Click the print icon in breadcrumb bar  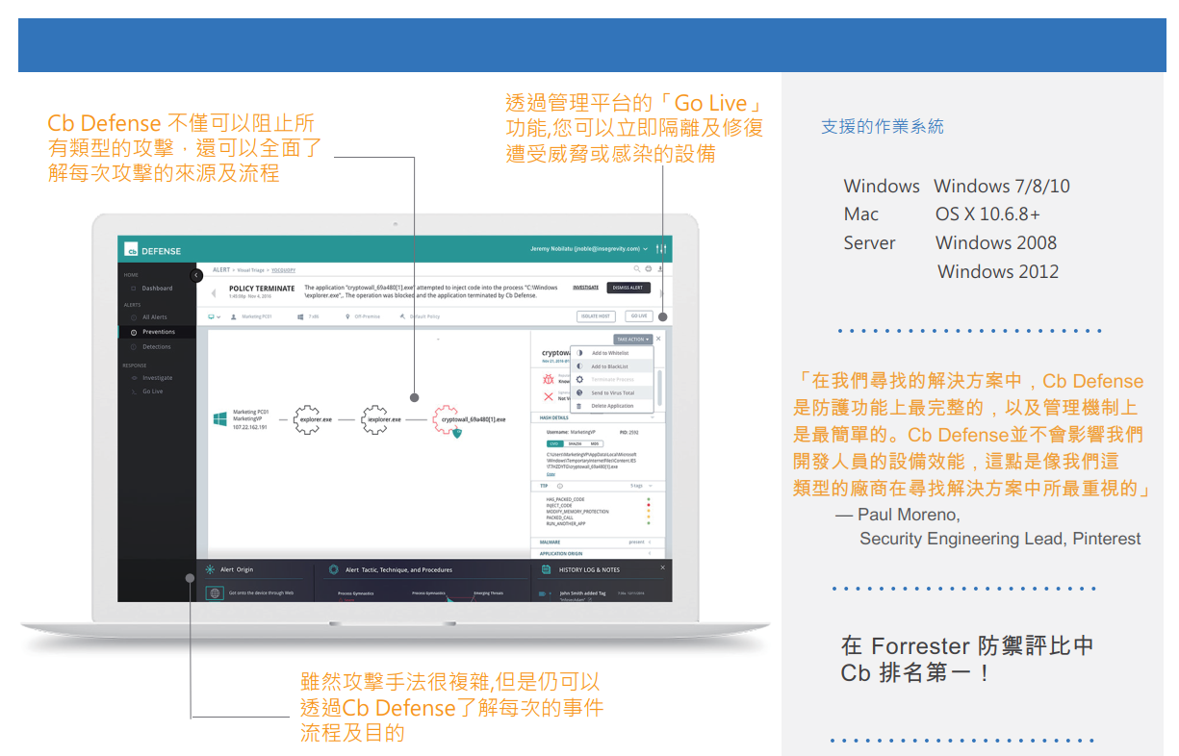(648, 268)
